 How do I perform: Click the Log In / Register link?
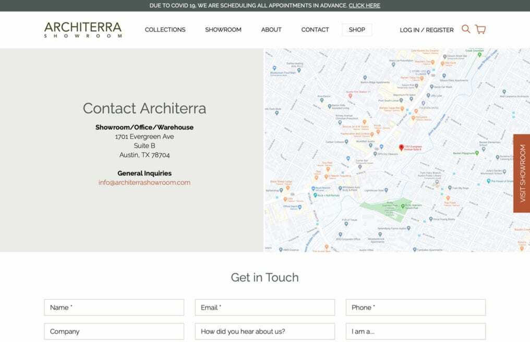click(x=427, y=30)
